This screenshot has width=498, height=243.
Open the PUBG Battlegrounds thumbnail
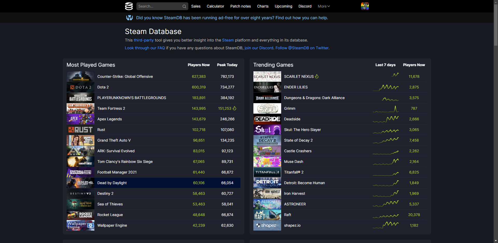coord(80,98)
